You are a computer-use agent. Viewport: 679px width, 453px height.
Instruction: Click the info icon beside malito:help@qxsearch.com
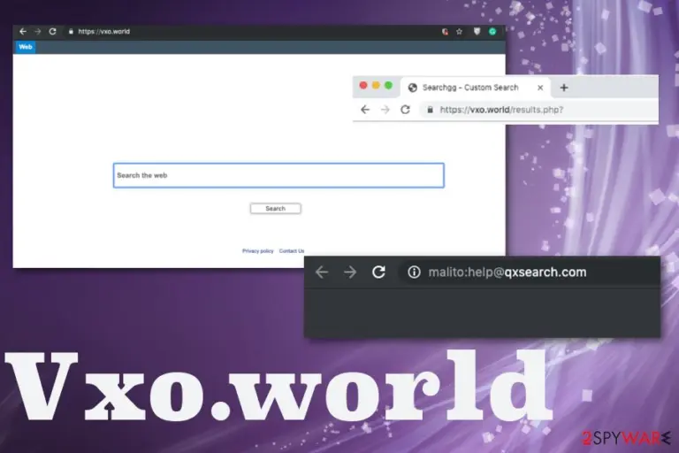414,273
